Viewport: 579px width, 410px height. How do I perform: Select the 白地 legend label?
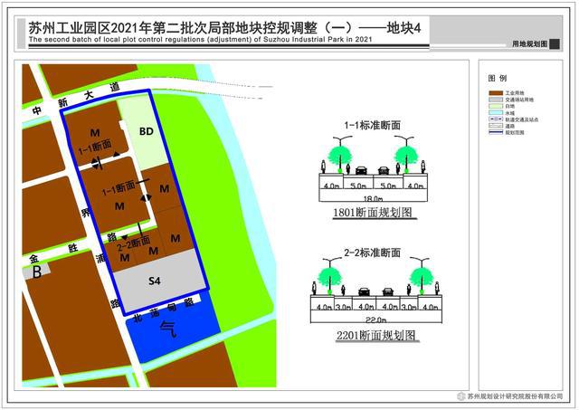[510, 107]
